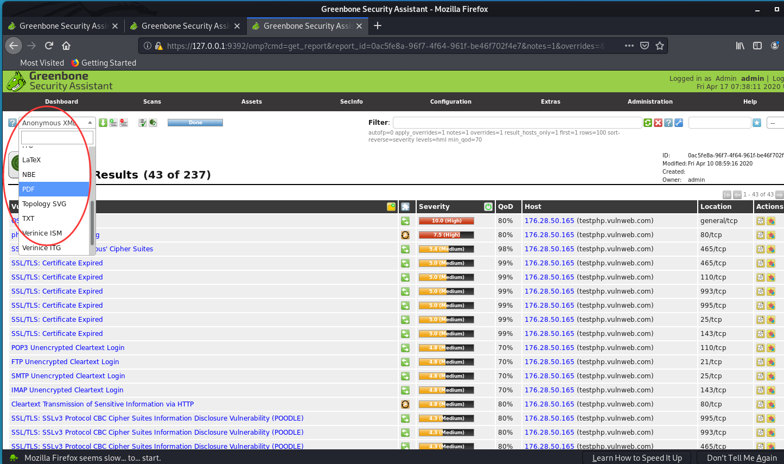Screen dimensions: 784x464
Task: Click the solution type puzzle header icon
Action: pyautogui.click(x=405, y=207)
